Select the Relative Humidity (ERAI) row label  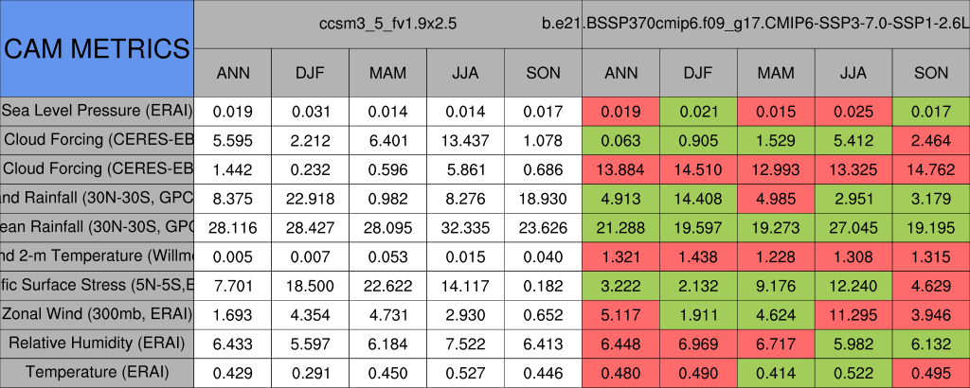pos(97,344)
